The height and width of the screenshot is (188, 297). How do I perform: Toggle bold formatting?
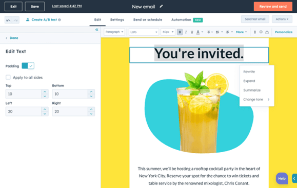click(180, 32)
